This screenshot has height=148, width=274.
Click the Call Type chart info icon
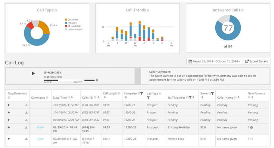point(56,10)
